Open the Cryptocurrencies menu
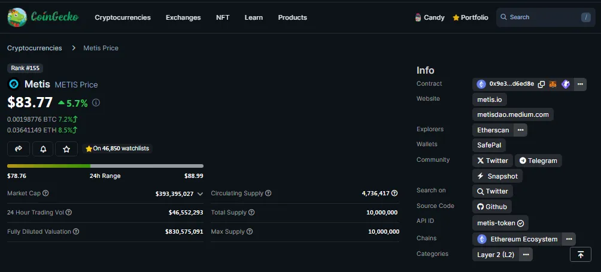Image resolution: width=601 pixels, height=272 pixels. 123,17
